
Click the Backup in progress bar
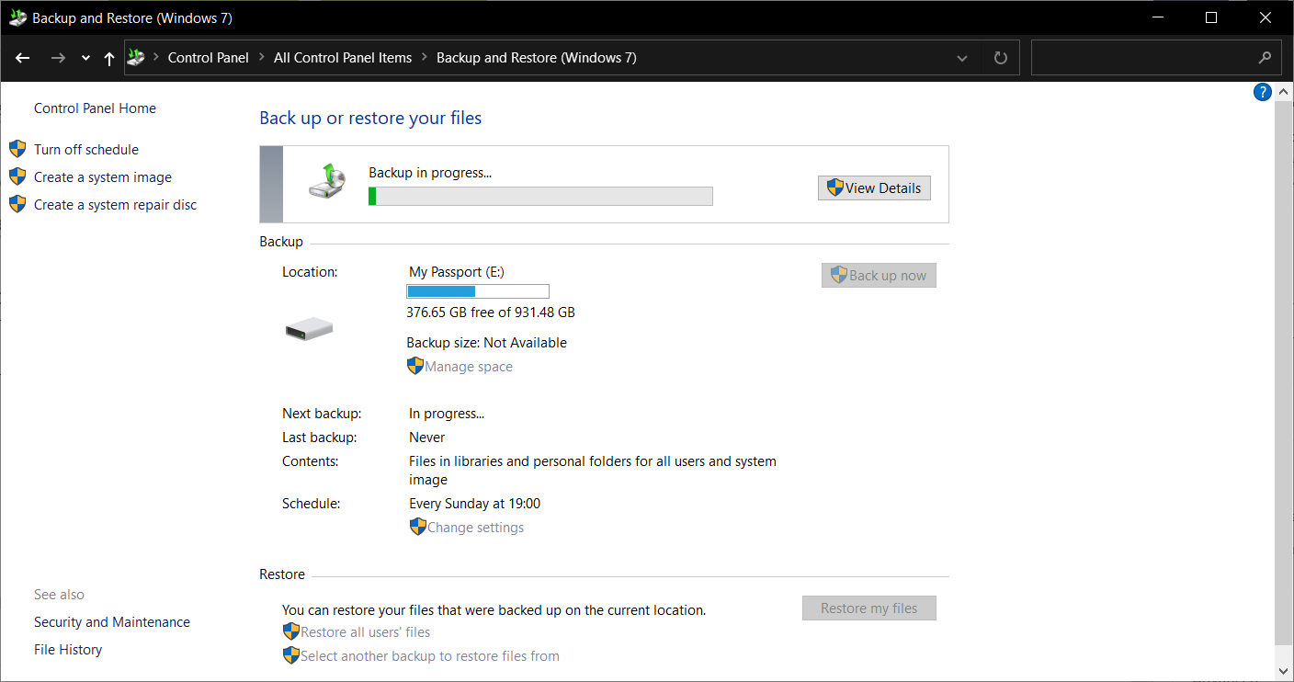click(x=540, y=196)
